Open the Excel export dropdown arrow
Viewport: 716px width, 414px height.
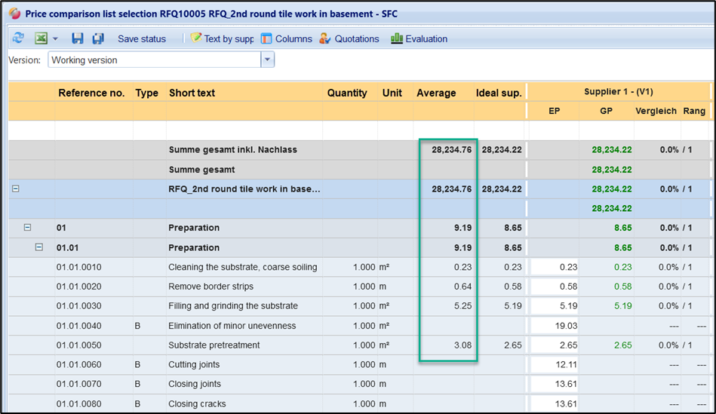pos(55,39)
